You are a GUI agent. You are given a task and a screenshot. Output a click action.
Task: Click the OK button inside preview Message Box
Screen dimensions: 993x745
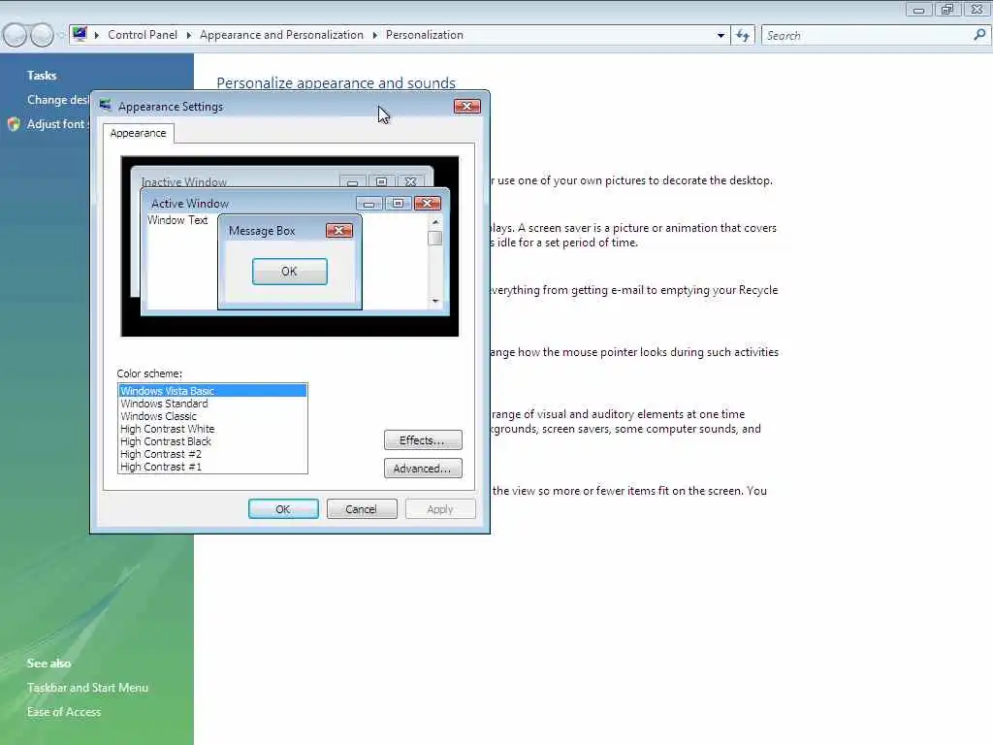point(289,272)
